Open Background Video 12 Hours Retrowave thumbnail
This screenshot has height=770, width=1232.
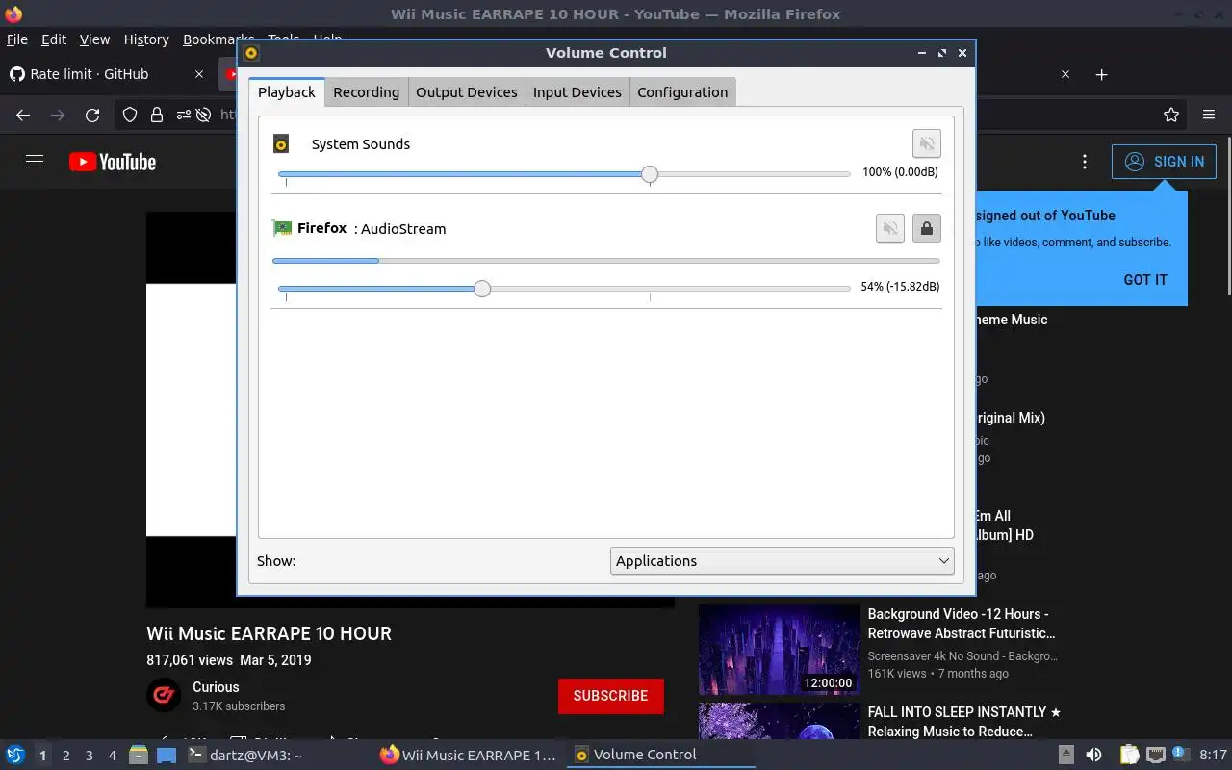click(x=779, y=650)
